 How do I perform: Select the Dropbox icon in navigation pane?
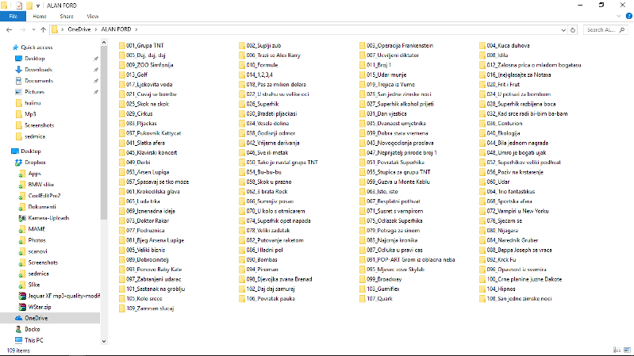point(17,162)
